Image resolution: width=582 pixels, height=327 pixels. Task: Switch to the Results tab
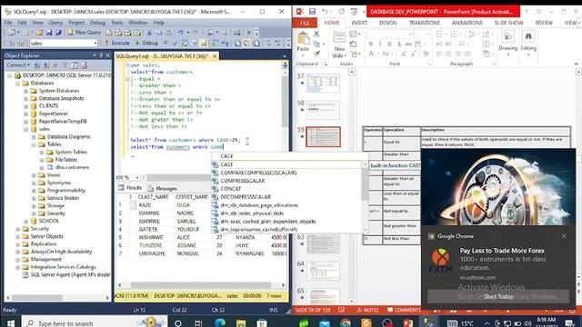(x=131, y=188)
